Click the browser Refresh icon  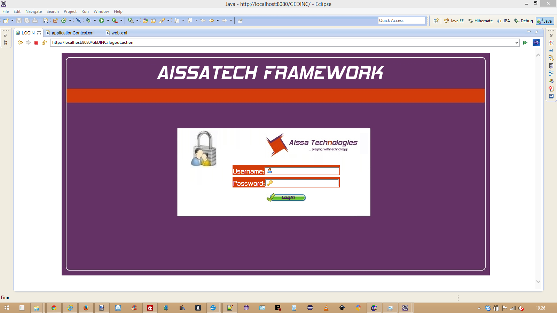click(x=44, y=42)
